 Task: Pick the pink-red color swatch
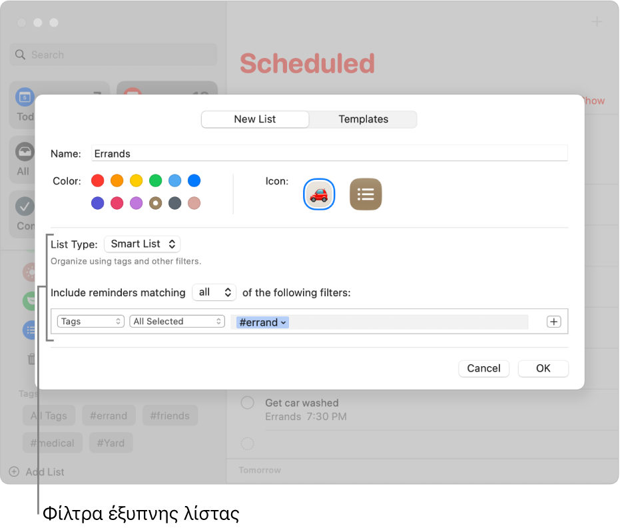pos(117,203)
